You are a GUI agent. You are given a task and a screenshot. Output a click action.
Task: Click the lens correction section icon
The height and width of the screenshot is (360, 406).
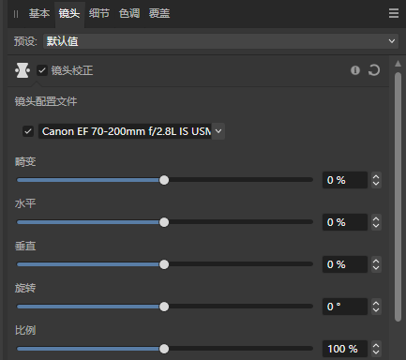click(23, 70)
